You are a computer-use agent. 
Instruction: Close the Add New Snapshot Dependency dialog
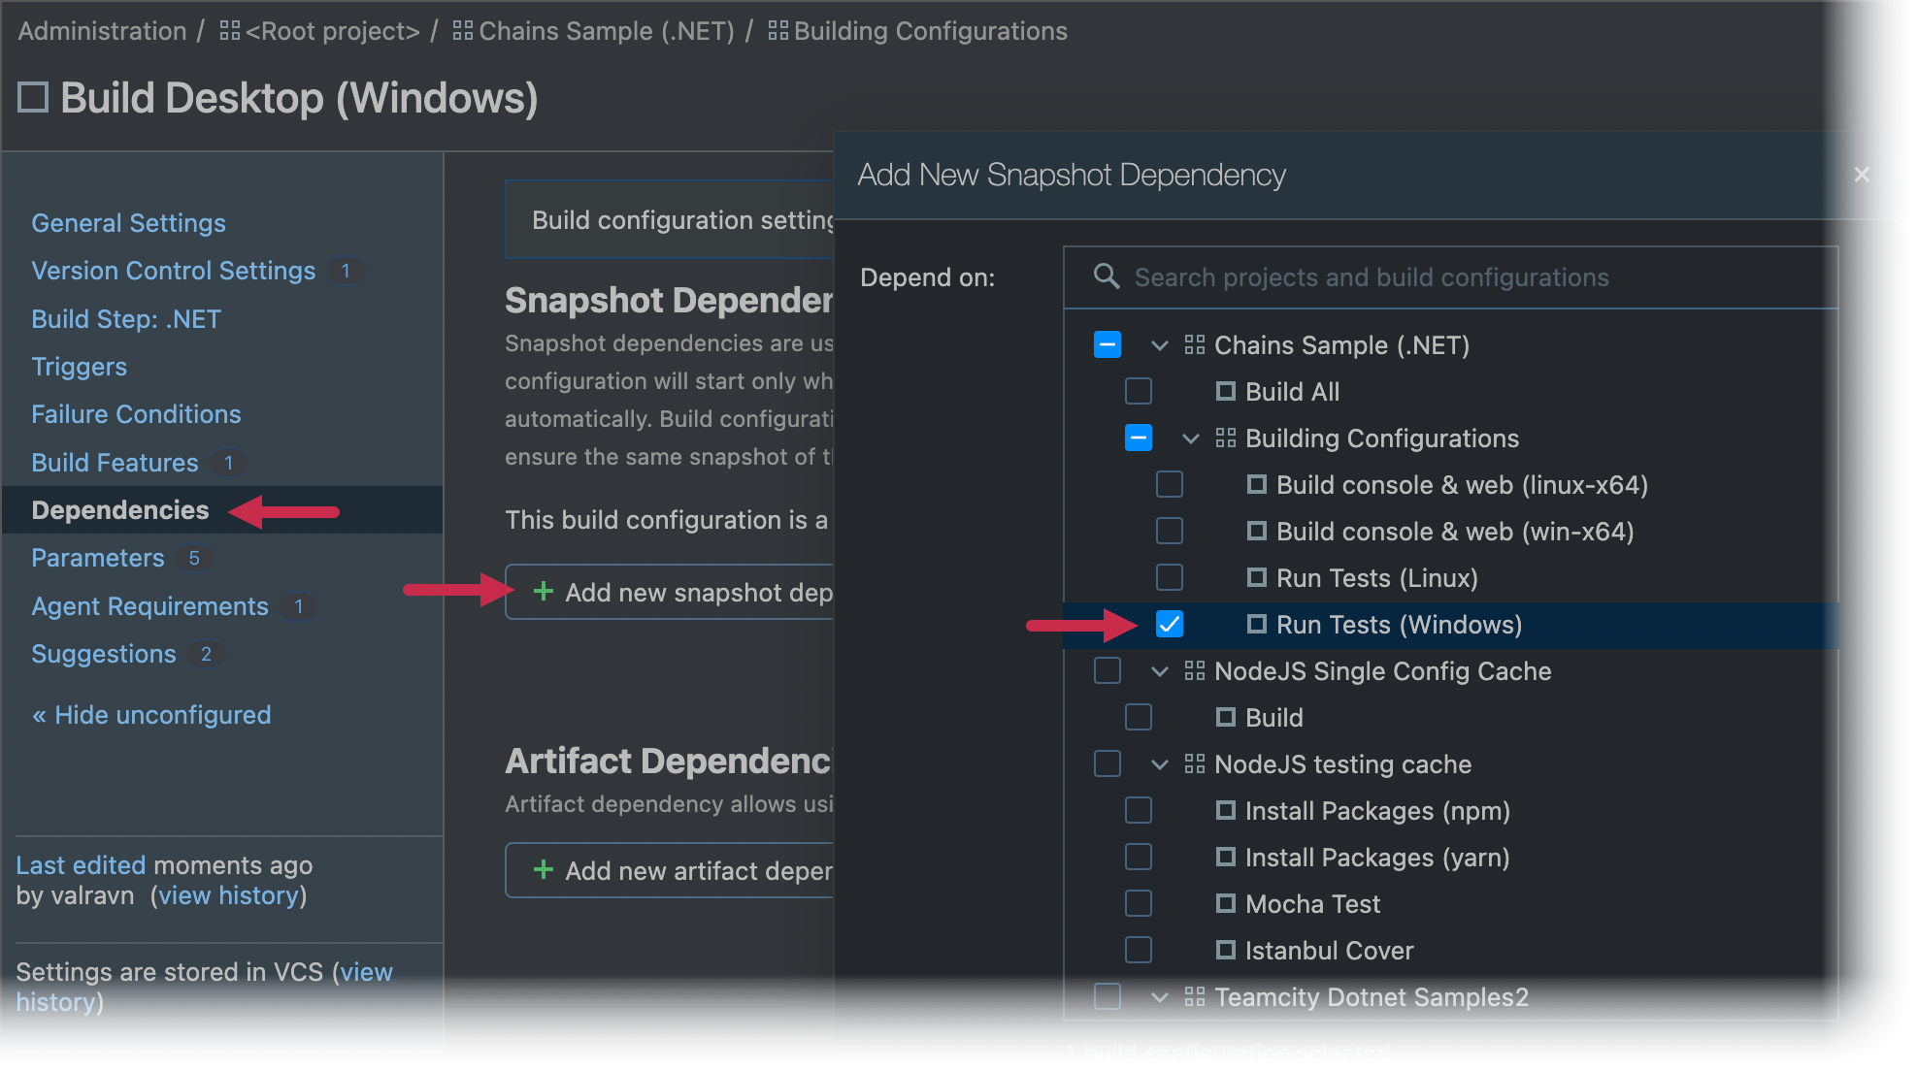point(1862,174)
